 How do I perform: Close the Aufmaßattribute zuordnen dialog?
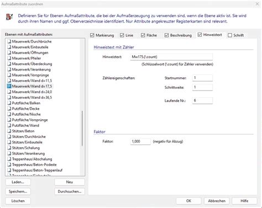click(x=257, y=4)
